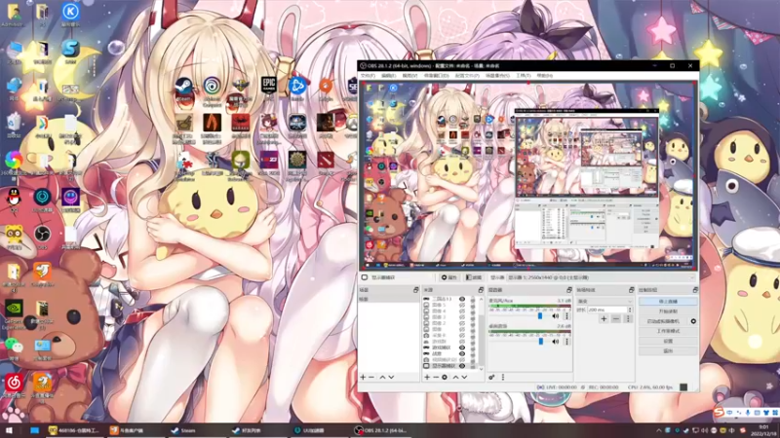
Task: Float the 混音器 audio mixer dock panel
Action: [x=569, y=290]
